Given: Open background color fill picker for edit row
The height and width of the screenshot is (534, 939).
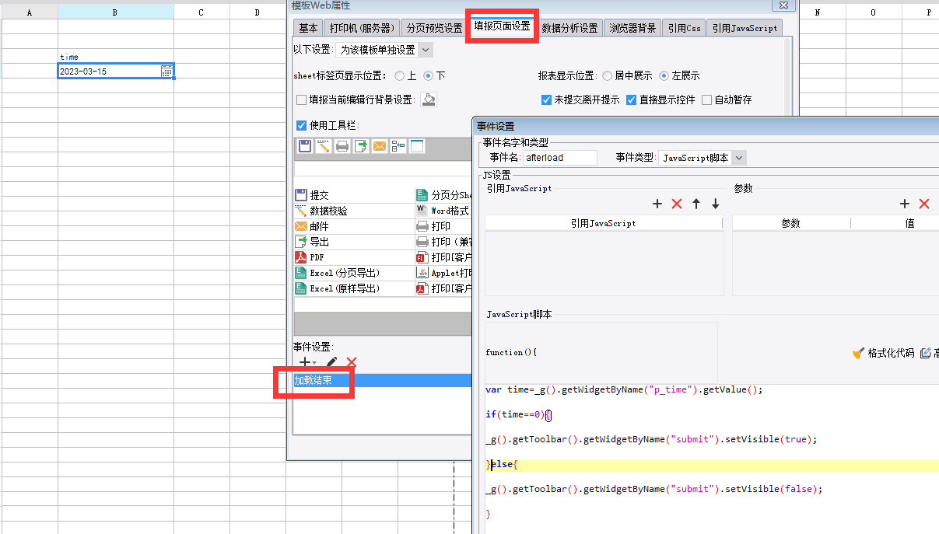Looking at the screenshot, I should pyautogui.click(x=429, y=99).
